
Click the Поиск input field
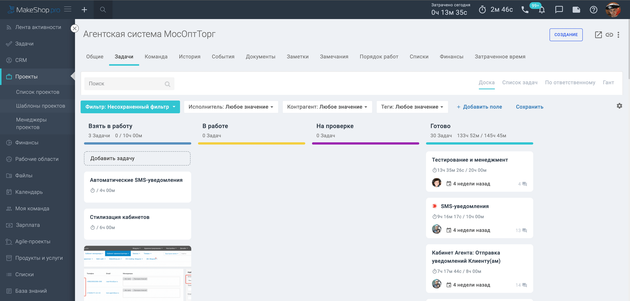click(129, 84)
